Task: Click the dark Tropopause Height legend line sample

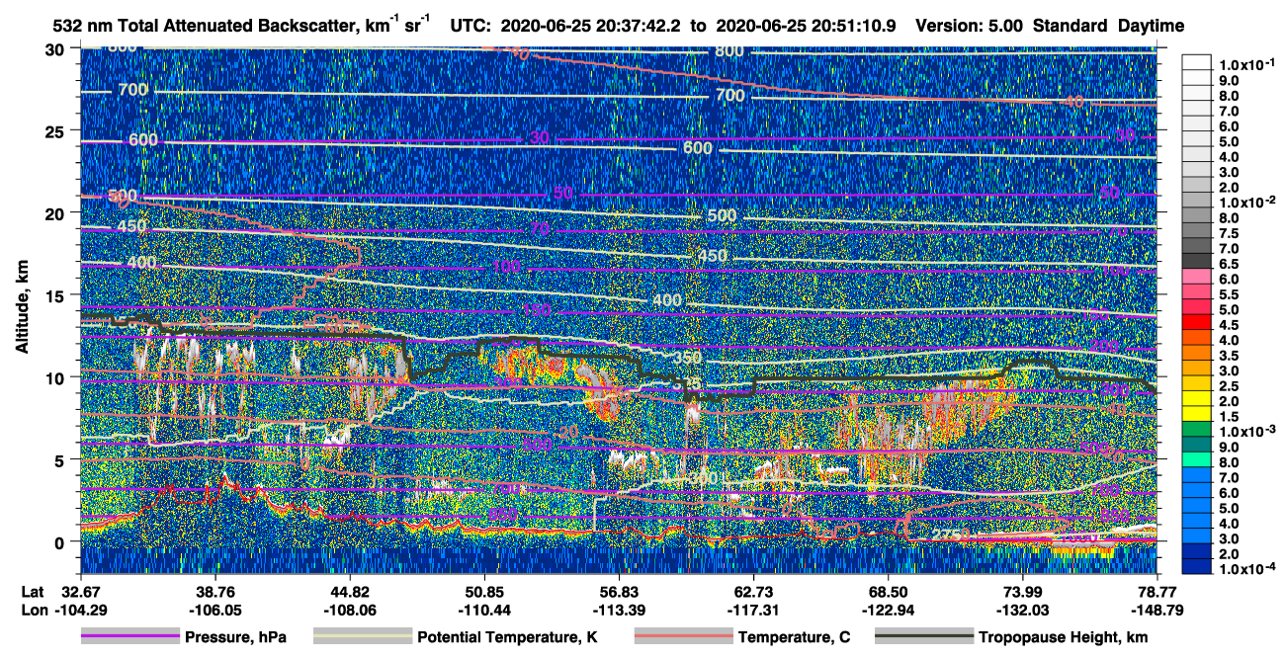Action: (923, 637)
